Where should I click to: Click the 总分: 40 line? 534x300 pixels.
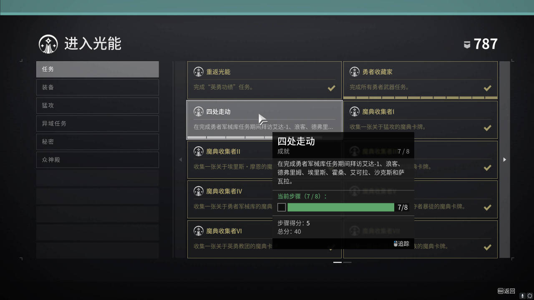[290, 232]
